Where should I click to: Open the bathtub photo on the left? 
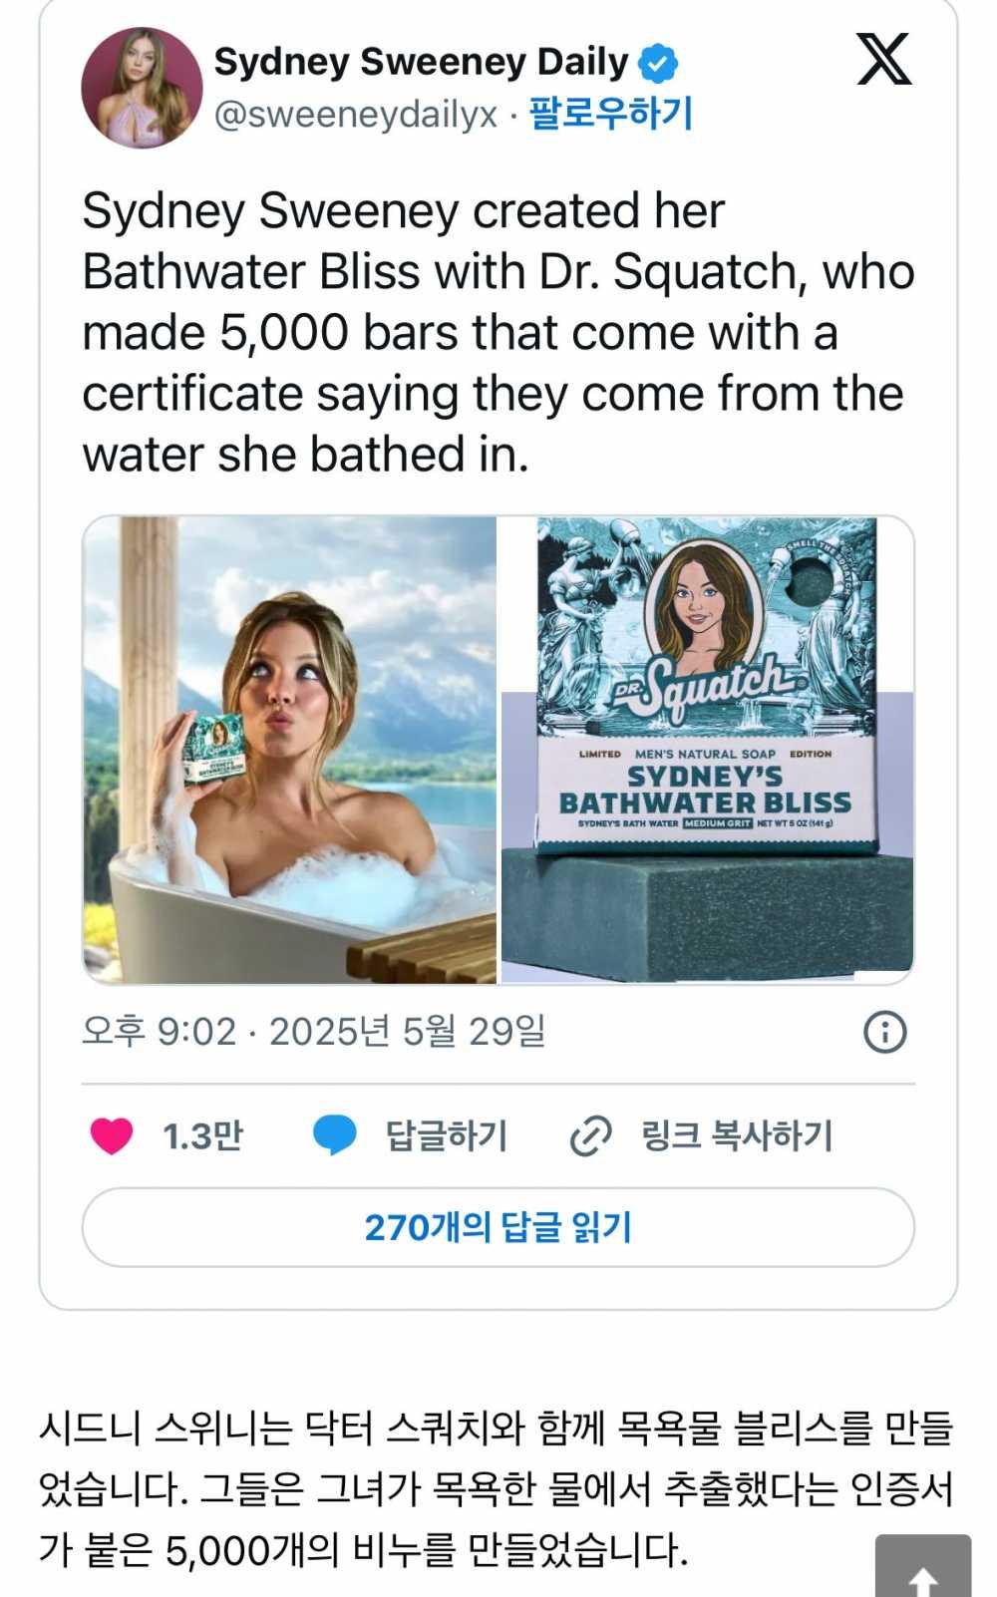[290, 750]
